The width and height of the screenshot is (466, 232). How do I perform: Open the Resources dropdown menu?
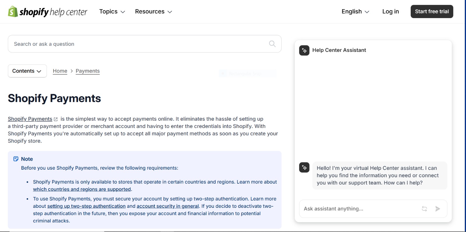tap(153, 12)
